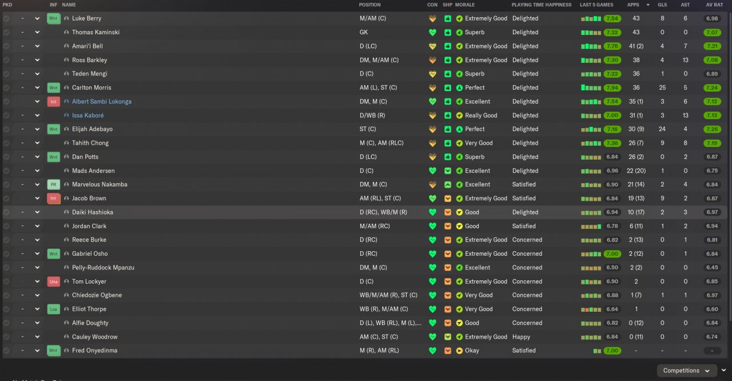Click Carlton Morris's match sharpness icon
This screenshot has height=381, width=732.
(x=448, y=88)
